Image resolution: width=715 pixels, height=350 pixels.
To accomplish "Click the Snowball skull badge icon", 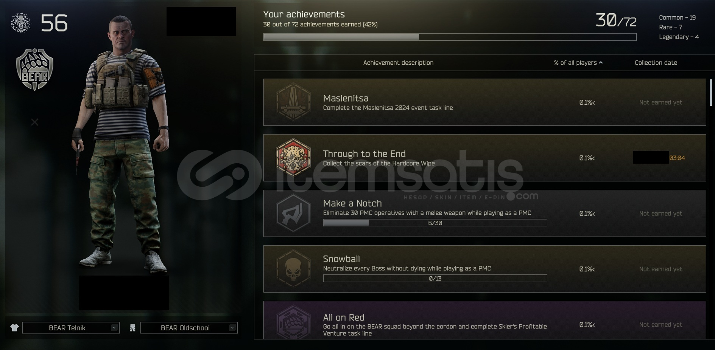I will coord(293,269).
